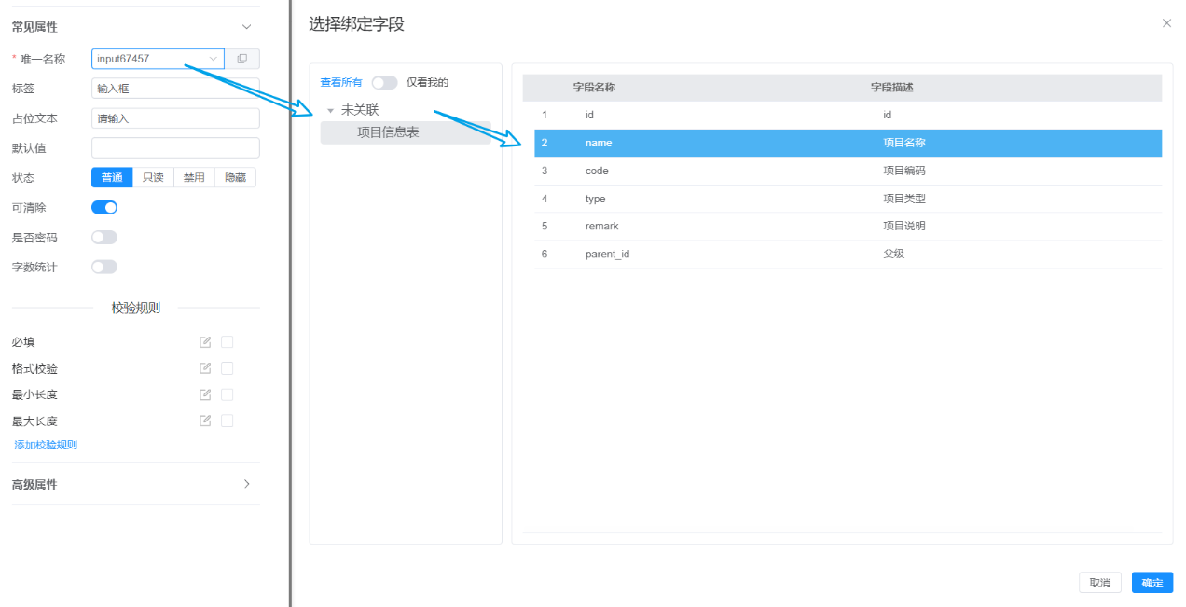Screen dimensions: 1186x607
Task: Toggle the 仅看我的 switch
Action: [384, 82]
